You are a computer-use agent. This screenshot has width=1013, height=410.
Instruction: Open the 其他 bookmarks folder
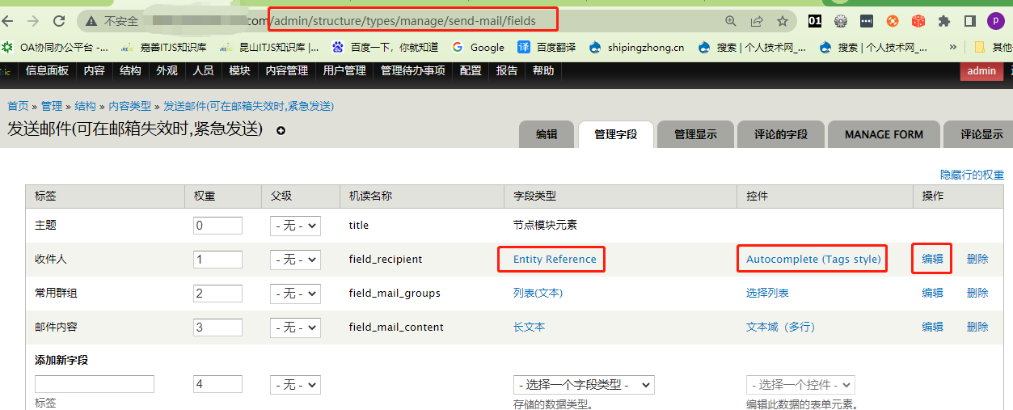tap(993, 47)
